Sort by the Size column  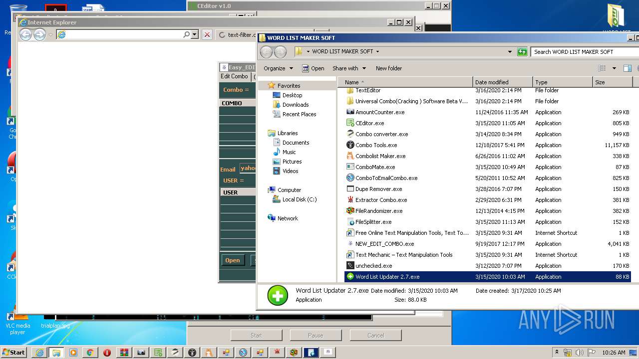click(612, 82)
